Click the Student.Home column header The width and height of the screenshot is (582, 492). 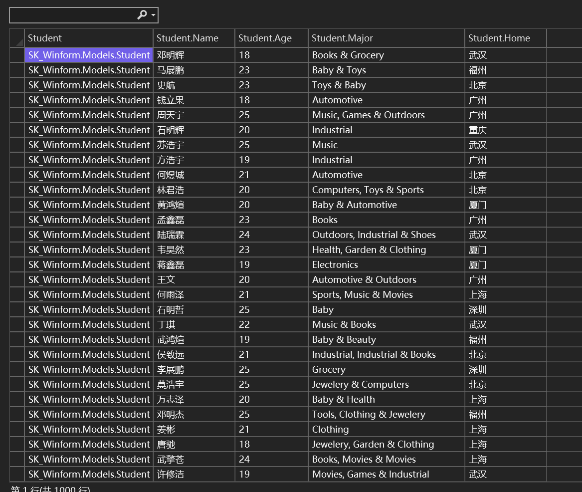(506, 38)
